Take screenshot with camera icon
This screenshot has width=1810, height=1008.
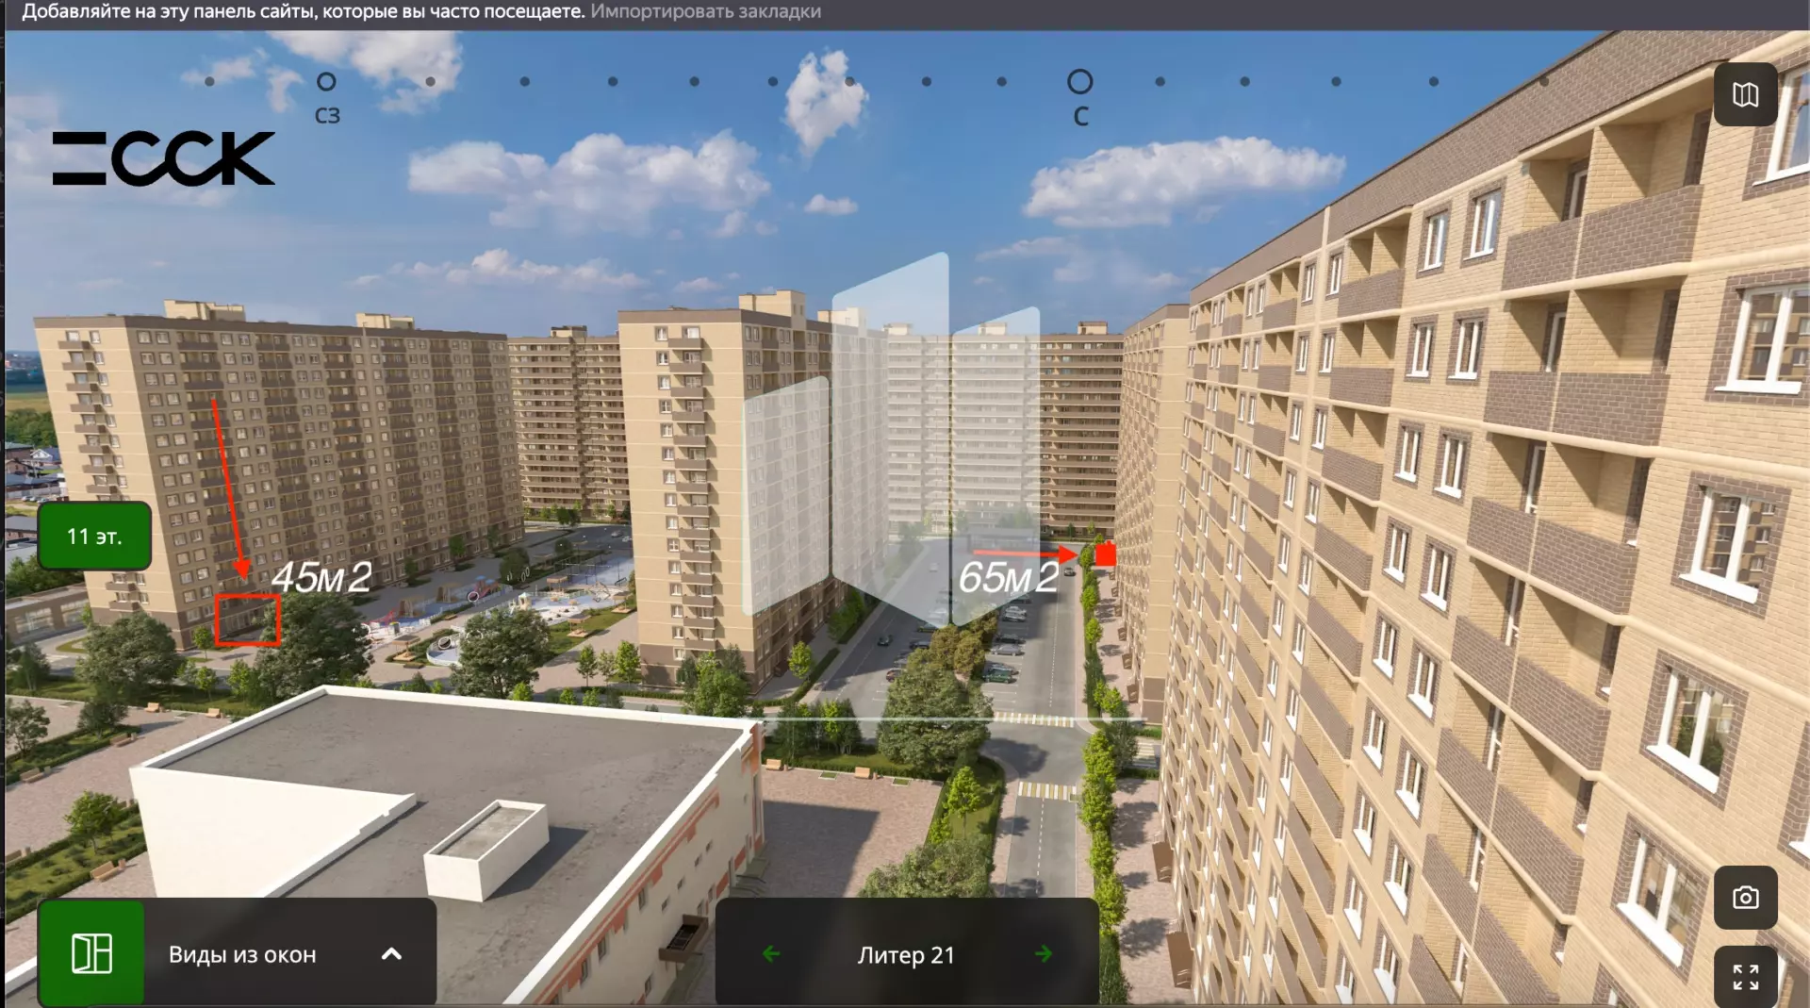pos(1745,898)
